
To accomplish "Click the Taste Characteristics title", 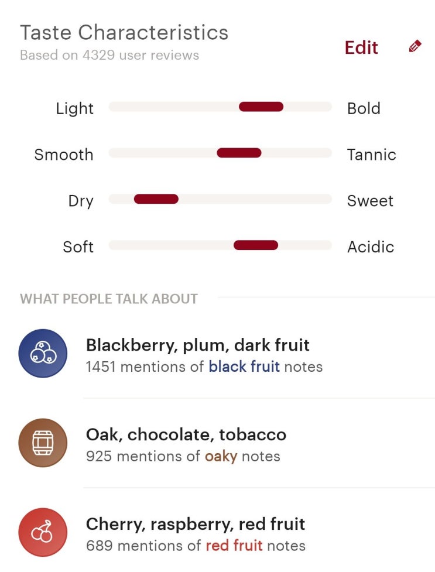I will point(124,32).
